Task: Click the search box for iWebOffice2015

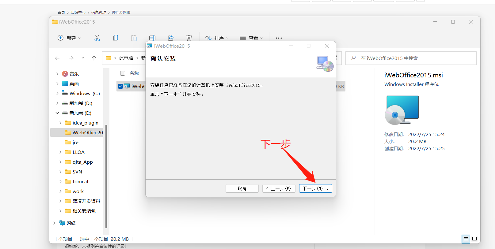Action: click(x=411, y=58)
